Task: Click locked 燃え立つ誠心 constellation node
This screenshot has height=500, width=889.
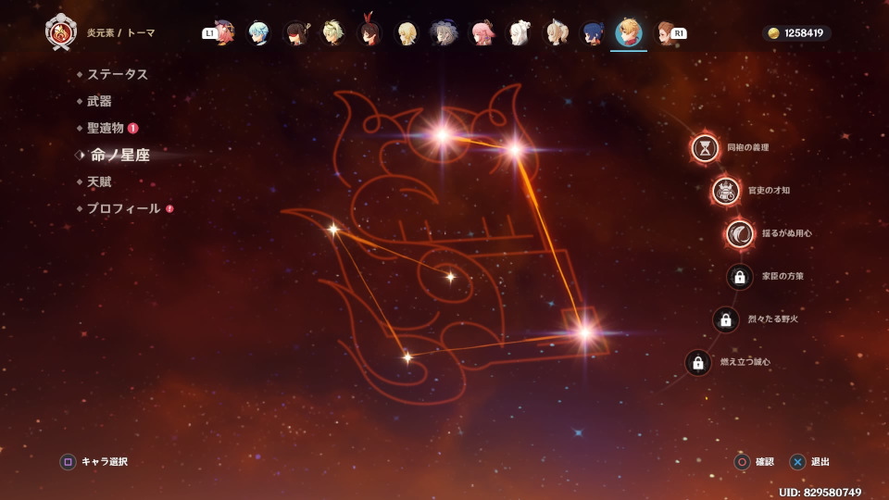Action: click(x=698, y=363)
